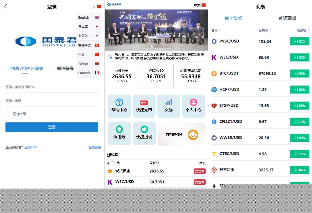Screen dimensions: 312x213
Task: Click 在线客服 headset card
Action: click(181, 135)
